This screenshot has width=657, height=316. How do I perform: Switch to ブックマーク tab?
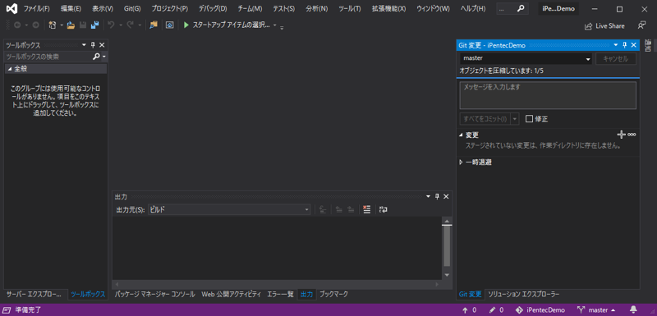(x=333, y=294)
